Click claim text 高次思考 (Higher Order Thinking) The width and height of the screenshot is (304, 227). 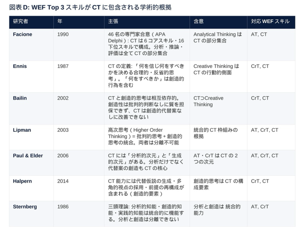pos(145,136)
